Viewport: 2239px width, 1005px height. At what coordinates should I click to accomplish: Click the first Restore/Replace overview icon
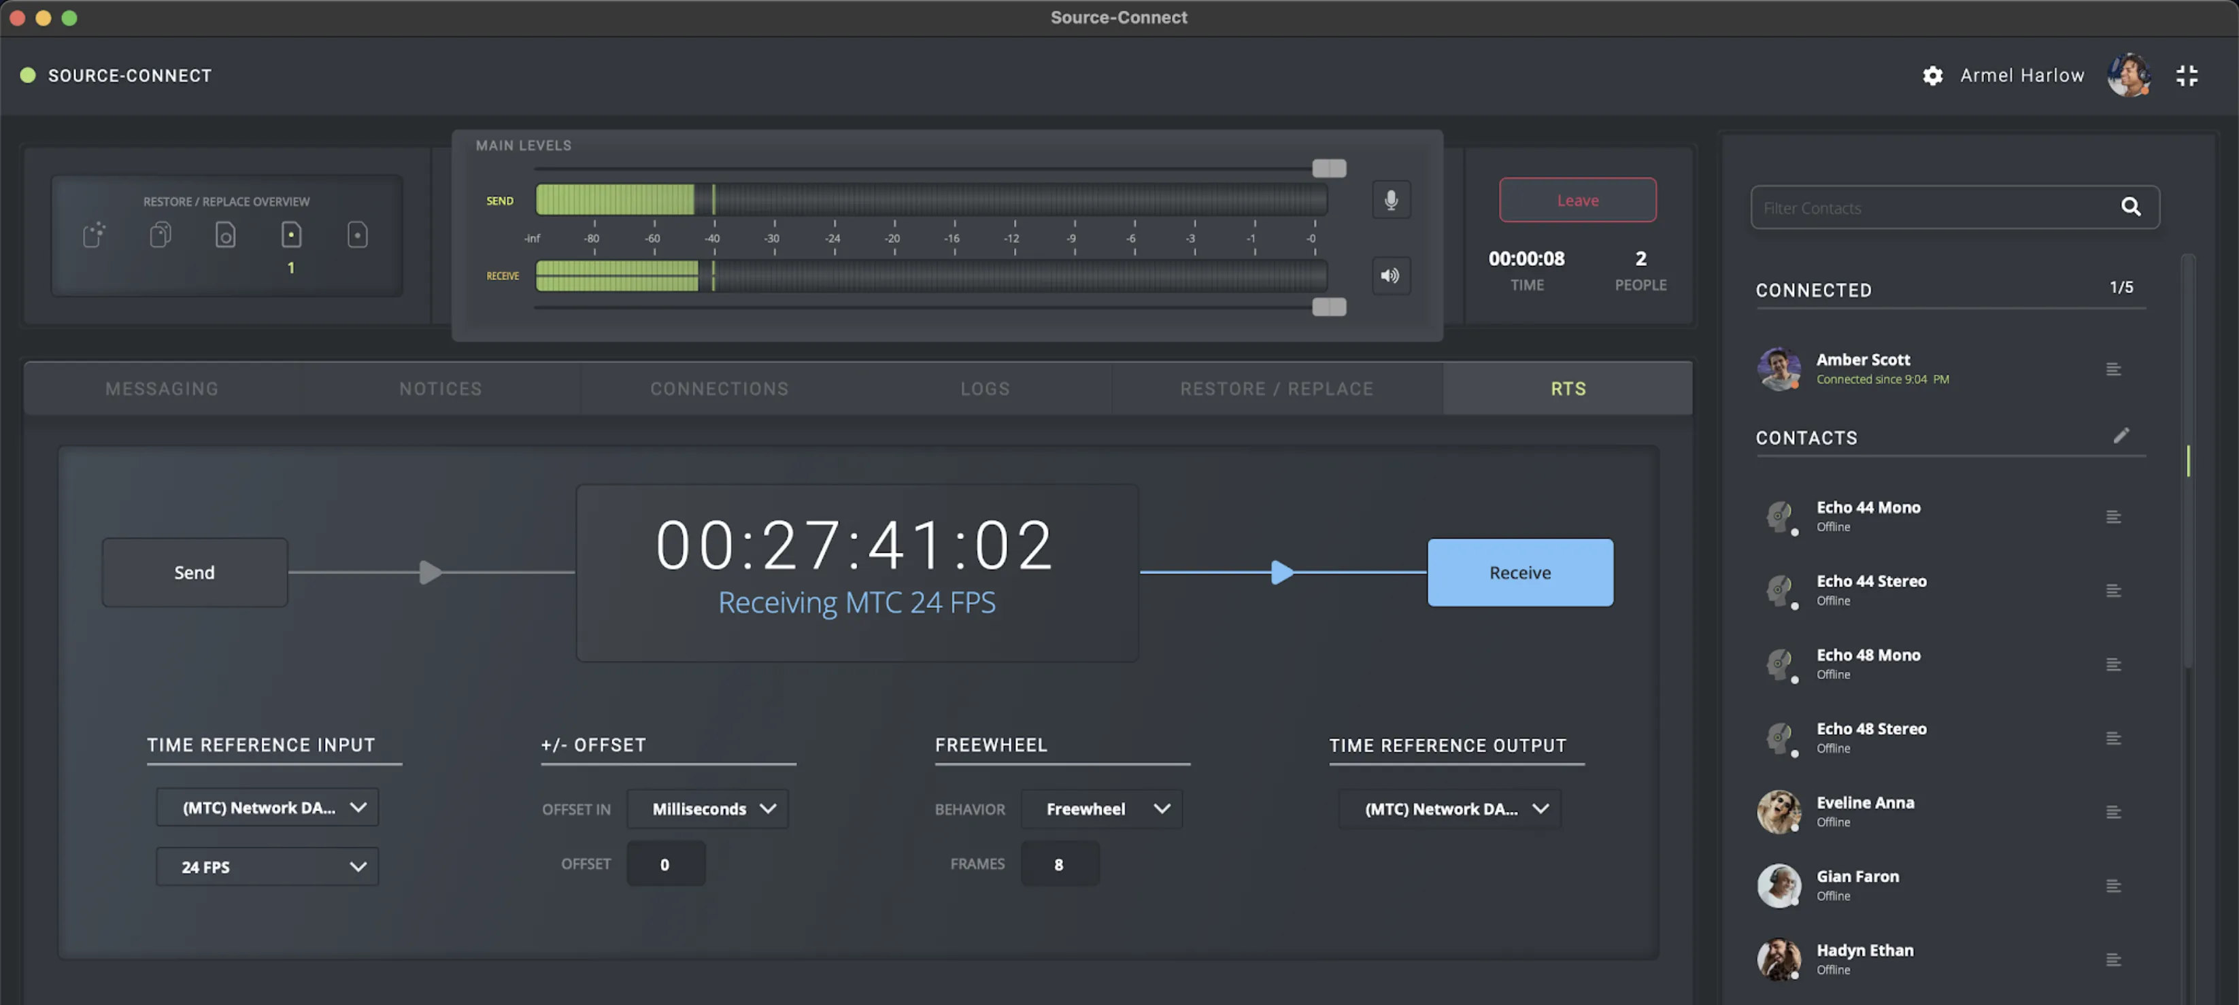click(x=94, y=235)
